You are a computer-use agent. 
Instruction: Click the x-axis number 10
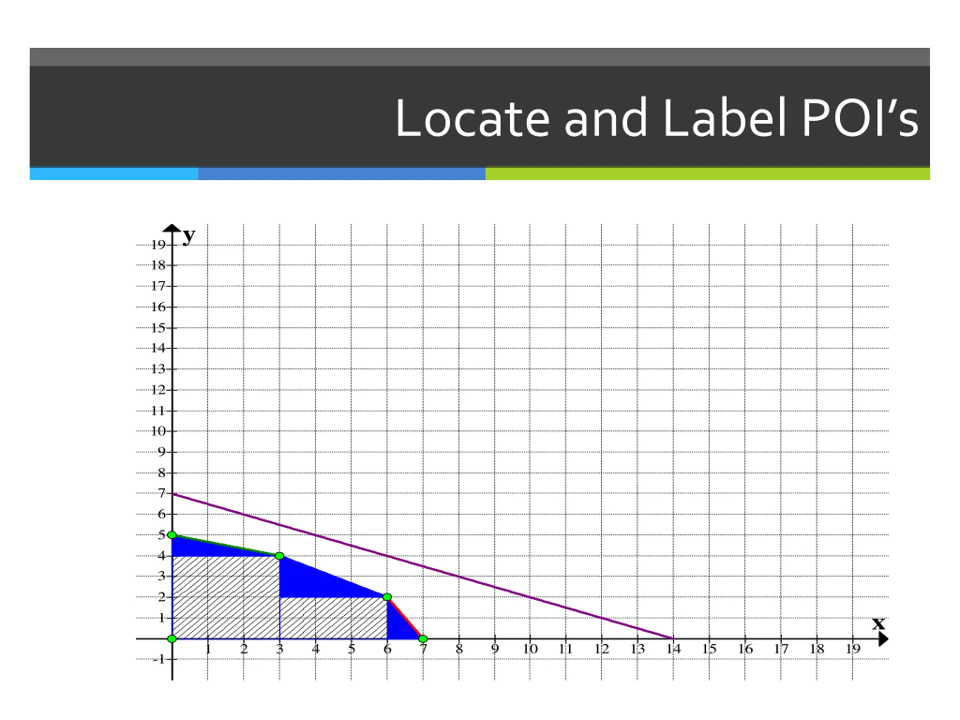[x=530, y=649]
